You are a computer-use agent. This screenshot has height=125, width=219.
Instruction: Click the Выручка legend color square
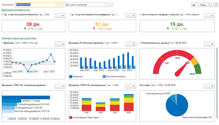coord(71,76)
